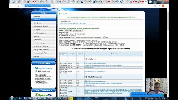Screen dimensions: 178x100
Task: Open Пакеты menu item
Action: (x=44, y=36)
